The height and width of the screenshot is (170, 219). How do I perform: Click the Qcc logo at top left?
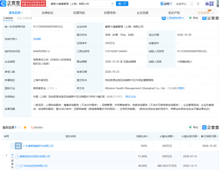[x=10, y=4]
